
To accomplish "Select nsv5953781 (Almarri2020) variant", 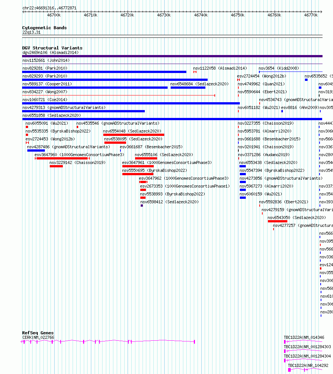I will [x=265, y=131].
